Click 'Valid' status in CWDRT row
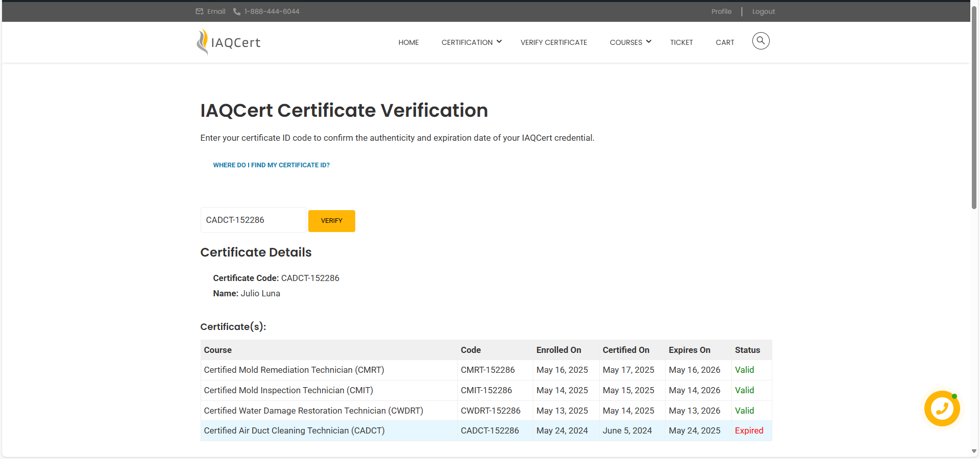The image size is (980, 459). (x=744, y=411)
